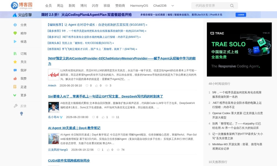The image size is (277, 166).
Task: Open the 博问 nav menu
Action: 83,6
